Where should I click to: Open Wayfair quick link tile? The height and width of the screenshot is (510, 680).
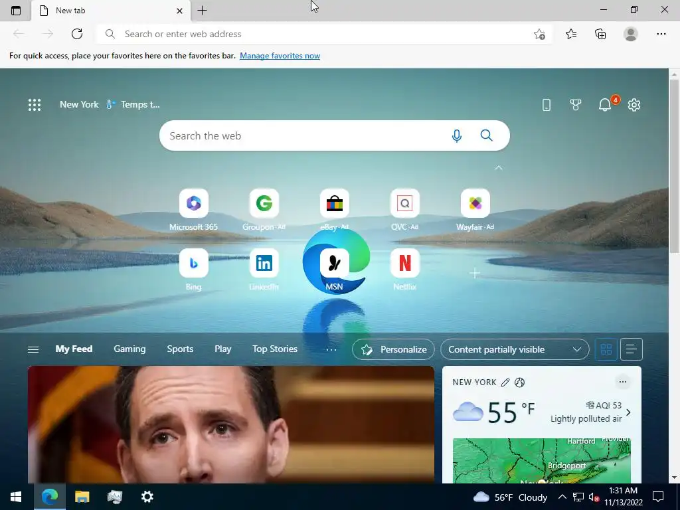475,210
